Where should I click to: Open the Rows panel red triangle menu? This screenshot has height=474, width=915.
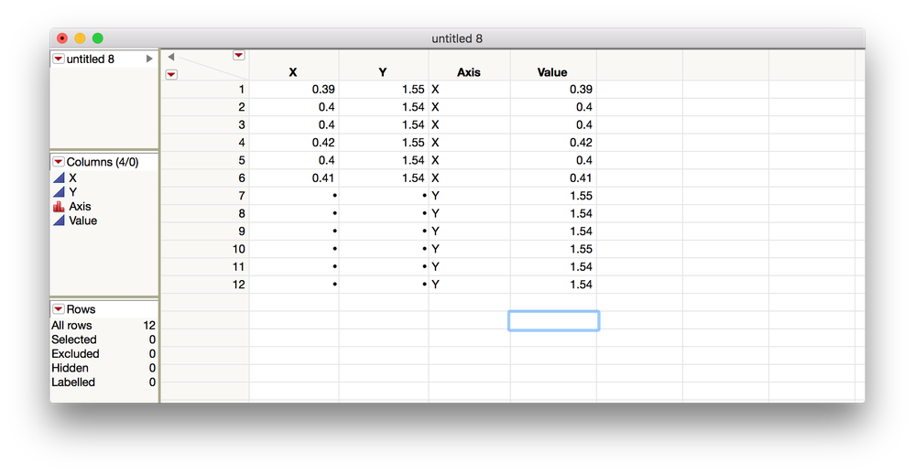click(x=59, y=309)
